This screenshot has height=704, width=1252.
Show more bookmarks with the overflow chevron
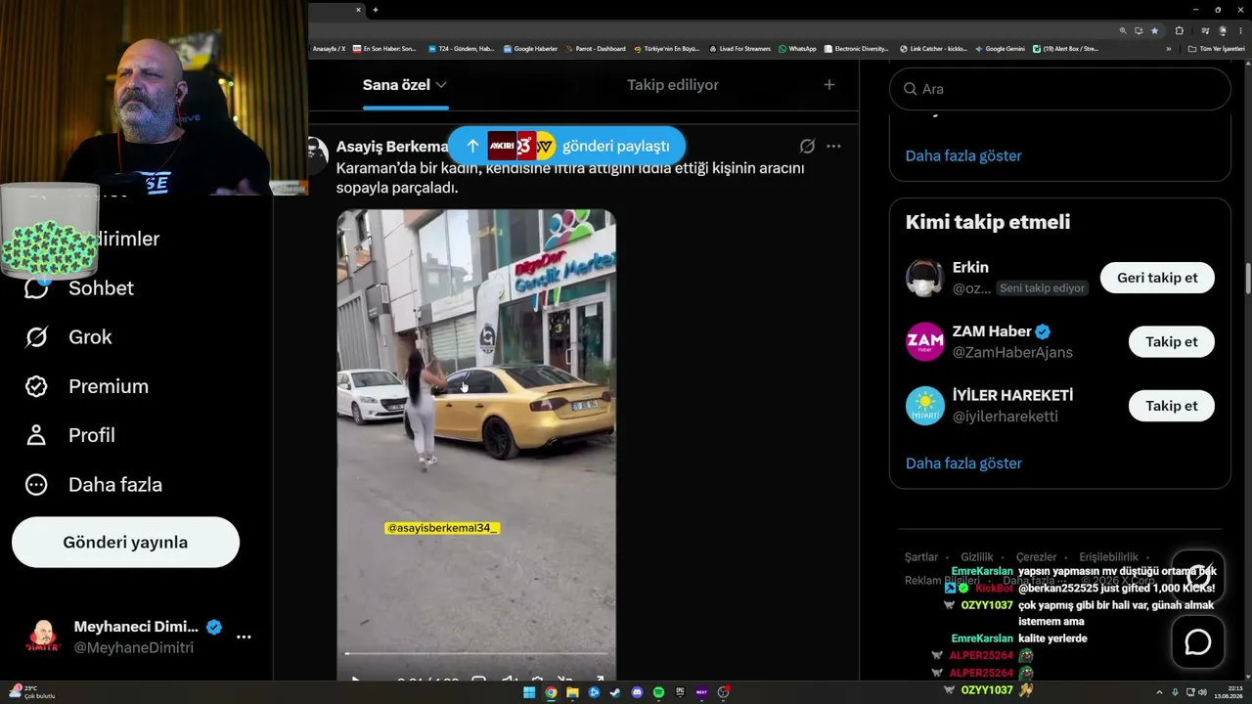pos(1168,49)
